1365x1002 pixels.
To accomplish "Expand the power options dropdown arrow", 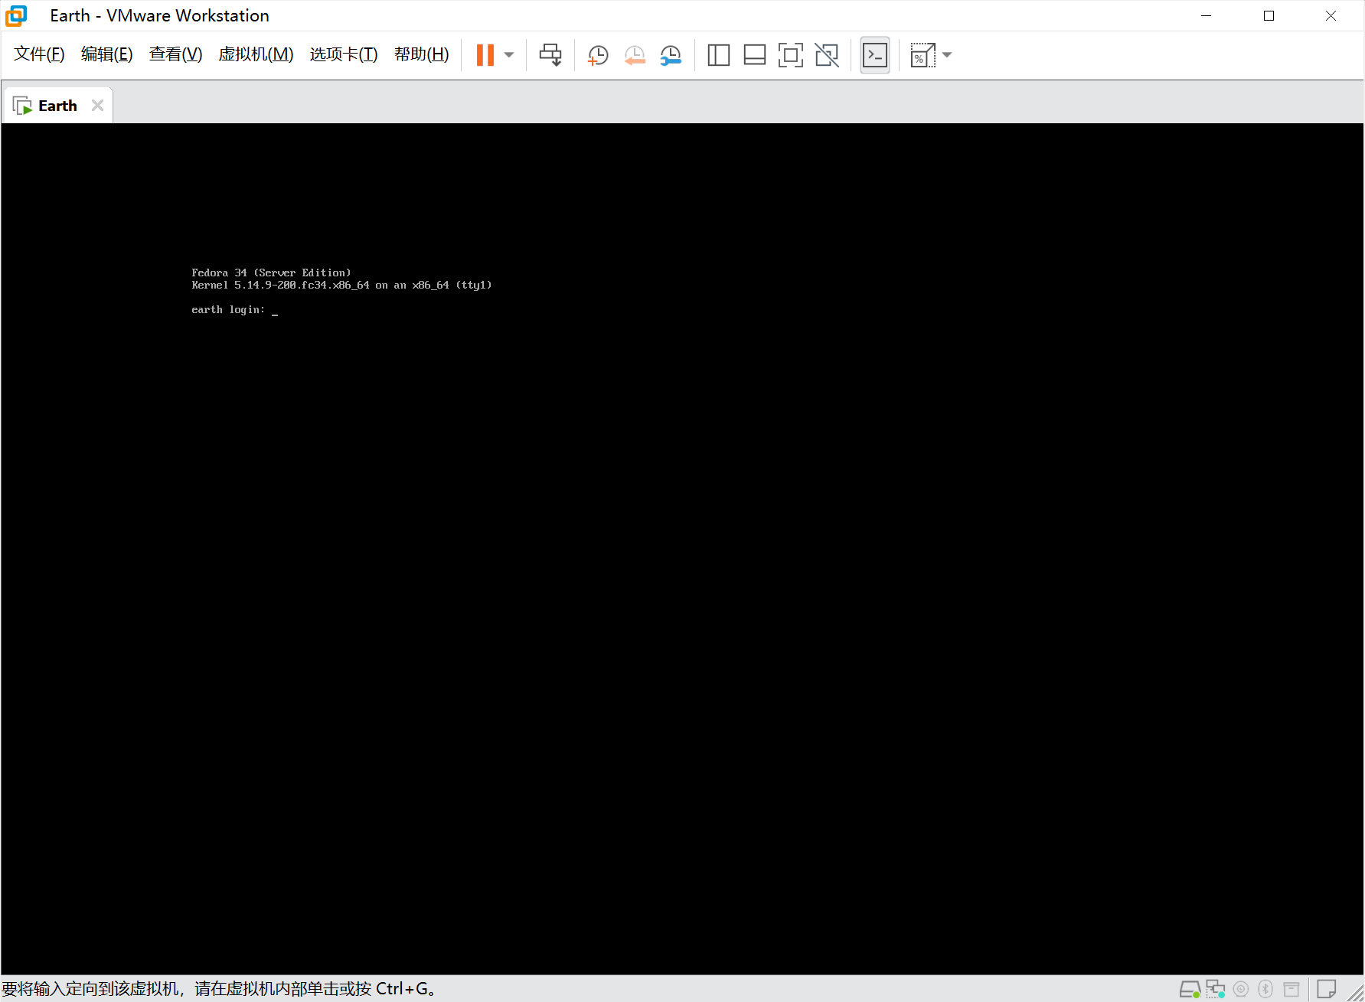I will 509,54.
